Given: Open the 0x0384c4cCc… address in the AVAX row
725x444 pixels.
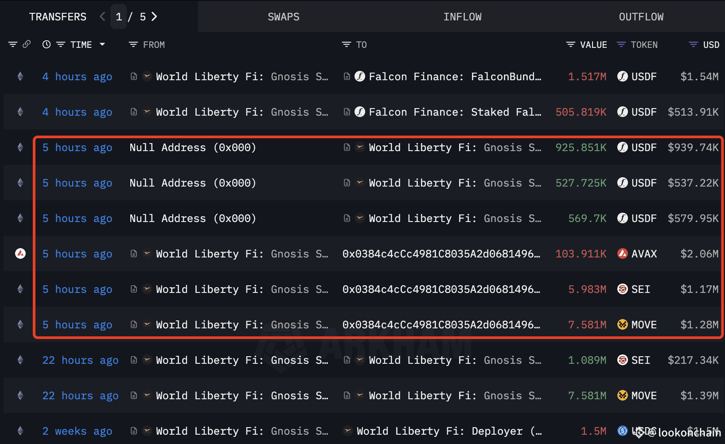Looking at the screenshot, I should (441, 254).
